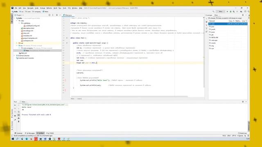Click src breadcrumb in navigation bar

pyautogui.click(x=21, y=12)
